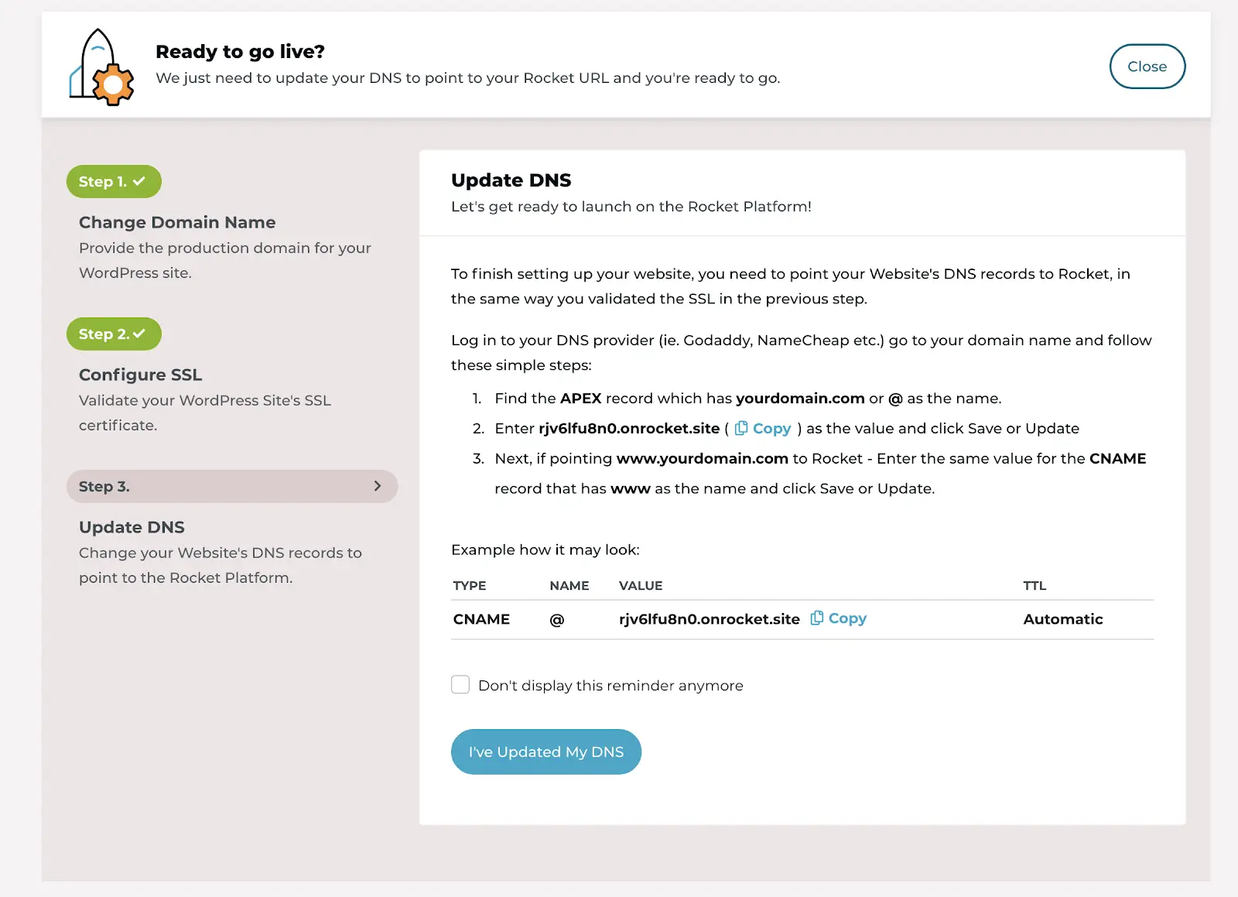The width and height of the screenshot is (1238, 897).
Task: Click the checkmark icon on the Step 2 badge
Action: [139, 334]
